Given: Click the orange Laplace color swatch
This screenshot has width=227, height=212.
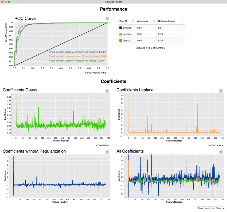Looking at the screenshot, I should pos(121,34).
